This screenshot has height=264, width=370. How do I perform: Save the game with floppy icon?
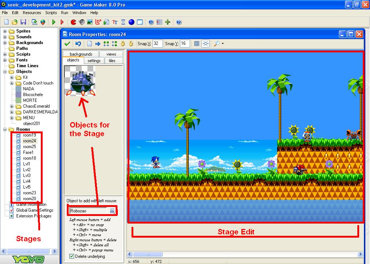point(23,22)
